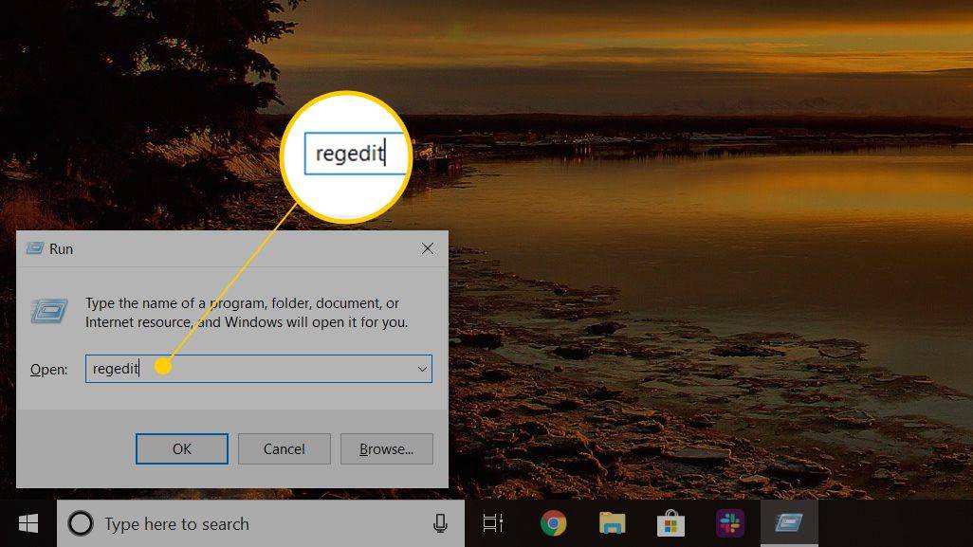Image resolution: width=973 pixels, height=547 pixels.
Task: Open Microsoft Store from taskbar
Action: tap(671, 523)
